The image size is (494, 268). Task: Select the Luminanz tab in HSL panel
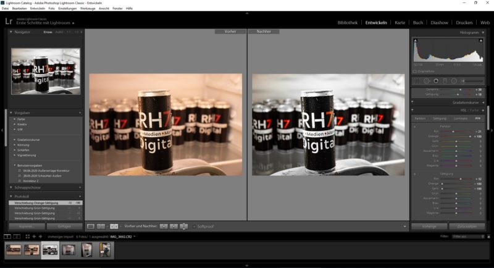(x=460, y=119)
